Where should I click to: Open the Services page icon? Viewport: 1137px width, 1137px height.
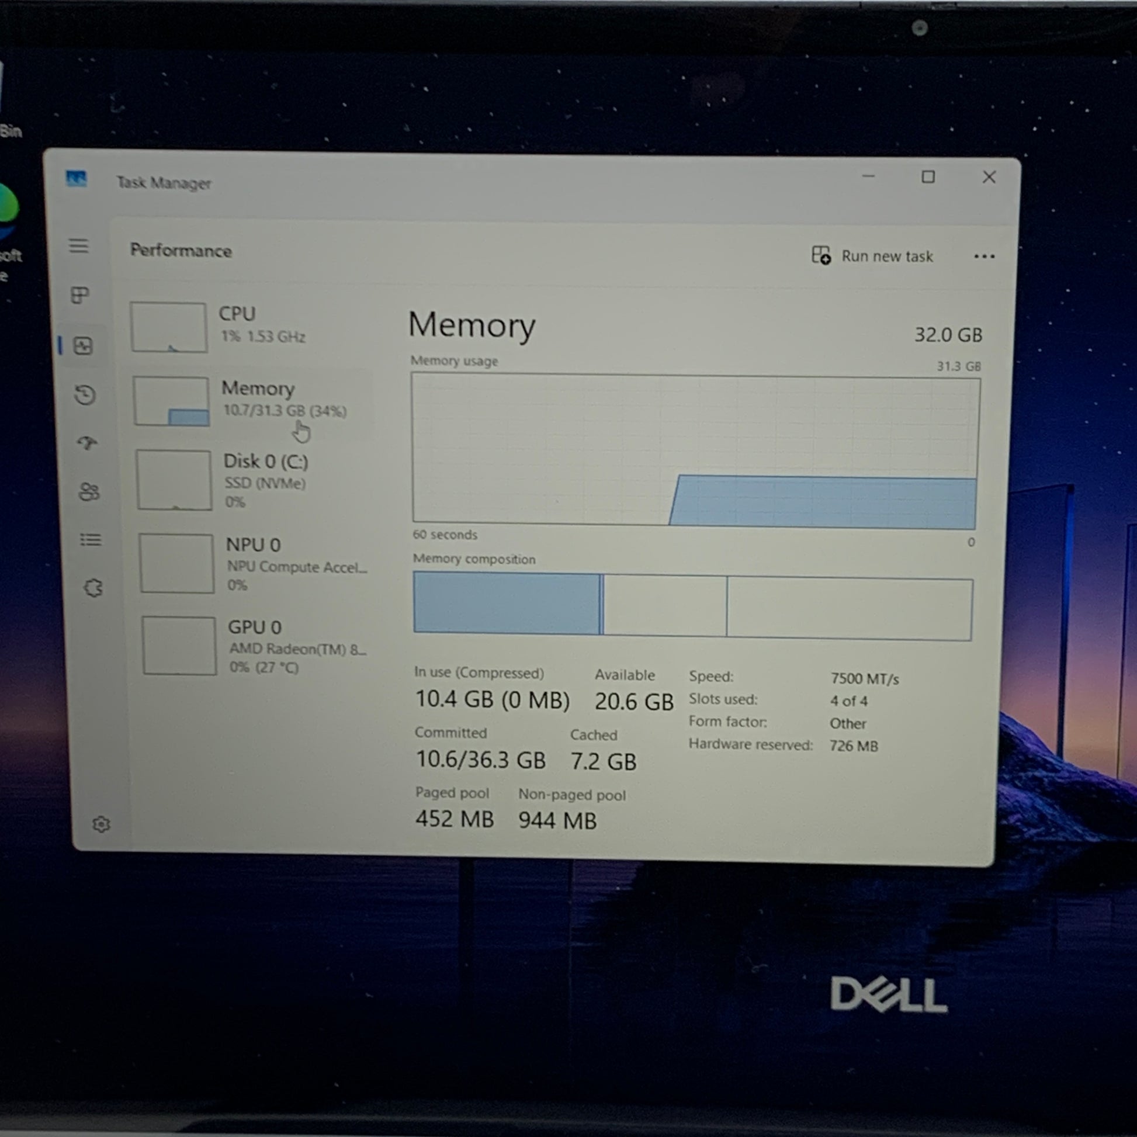(x=93, y=587)
